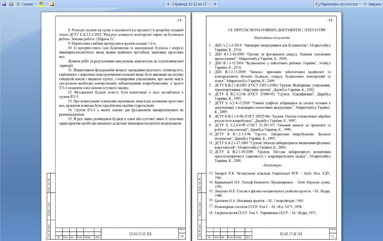Click sheet number 10 in left page stamp
383x241 pixels.
coord(182,236)
